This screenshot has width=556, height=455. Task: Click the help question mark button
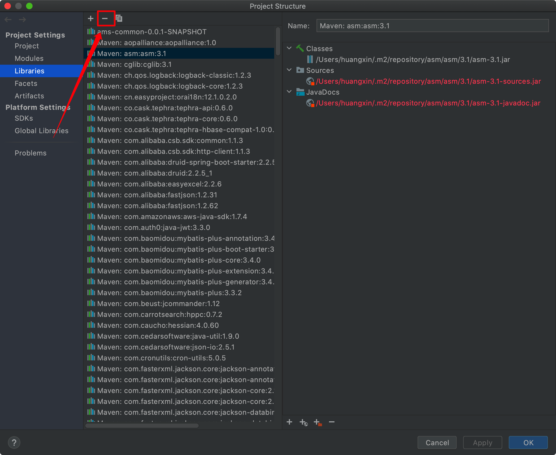pos(14,442)
